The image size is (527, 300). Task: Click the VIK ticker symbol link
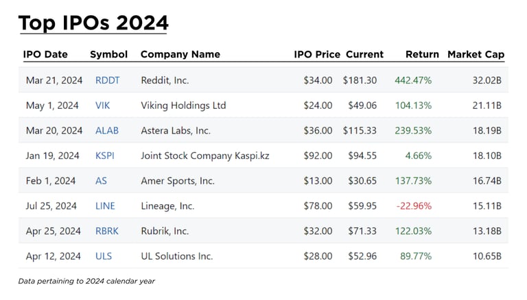(x=102, y=105)
